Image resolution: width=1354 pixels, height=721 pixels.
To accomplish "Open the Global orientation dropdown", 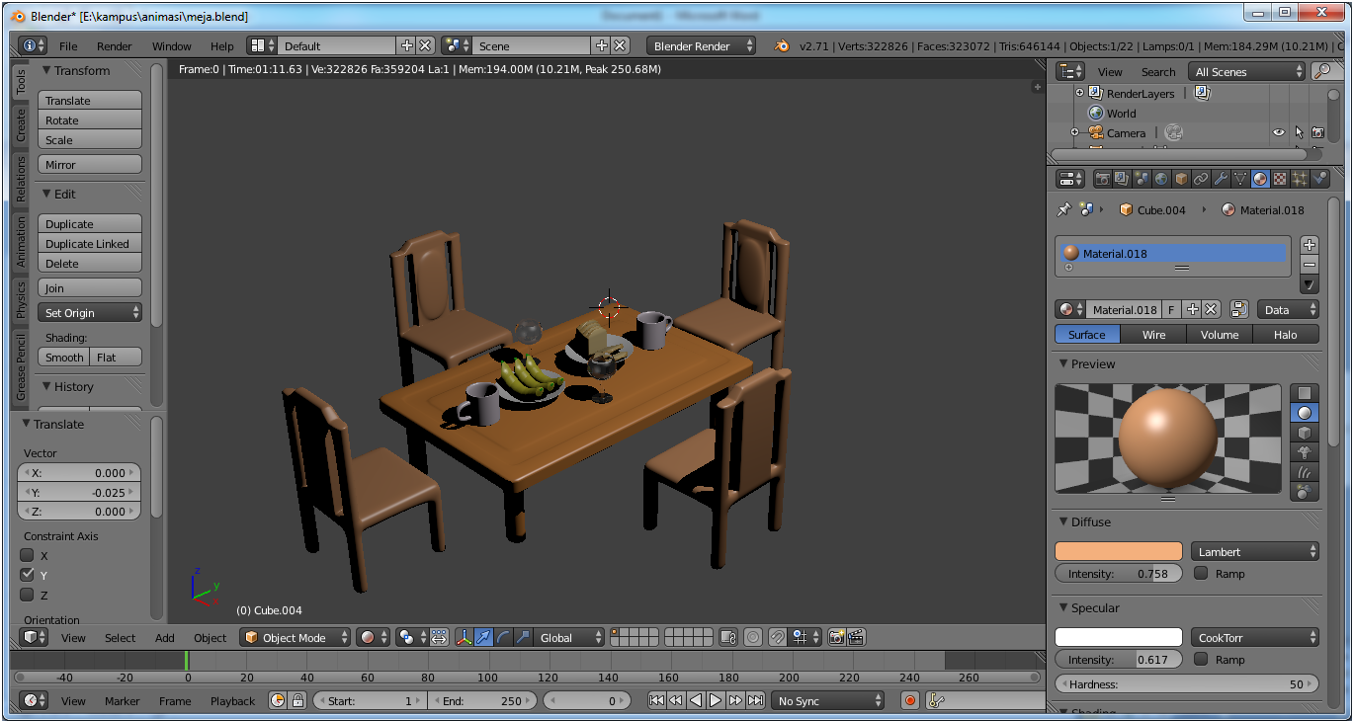I will coord(568,637).
